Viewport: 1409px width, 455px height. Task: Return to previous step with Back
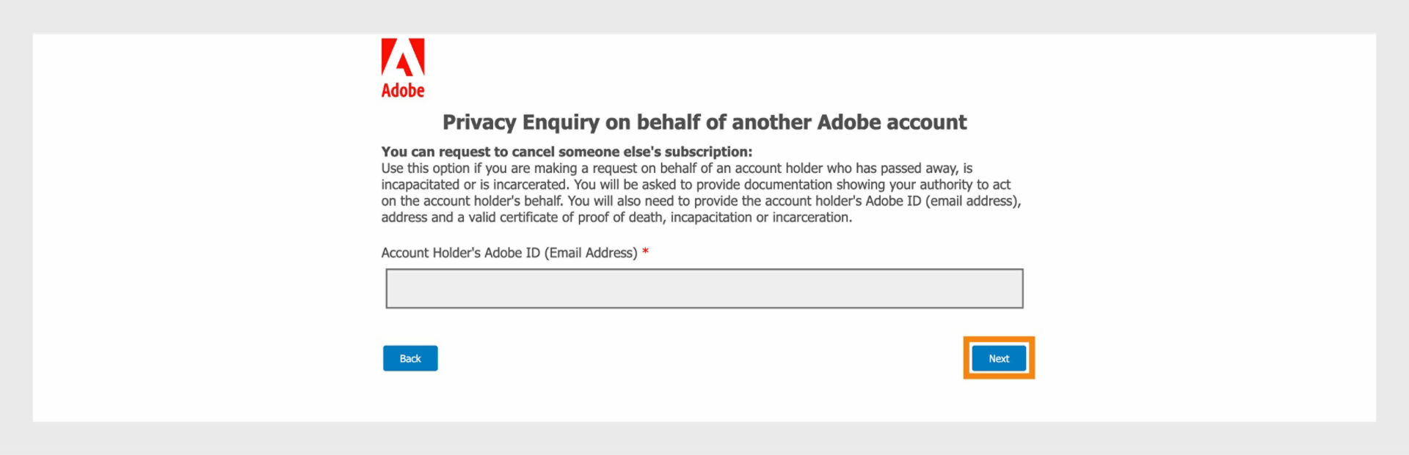point(410,358)
